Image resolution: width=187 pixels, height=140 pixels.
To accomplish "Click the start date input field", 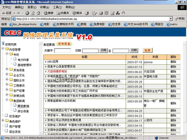I will pos(91,51).
